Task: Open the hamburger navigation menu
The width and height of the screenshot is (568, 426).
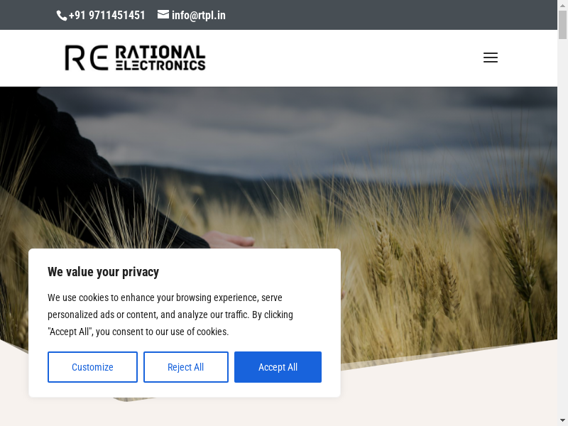Action: 490,58
